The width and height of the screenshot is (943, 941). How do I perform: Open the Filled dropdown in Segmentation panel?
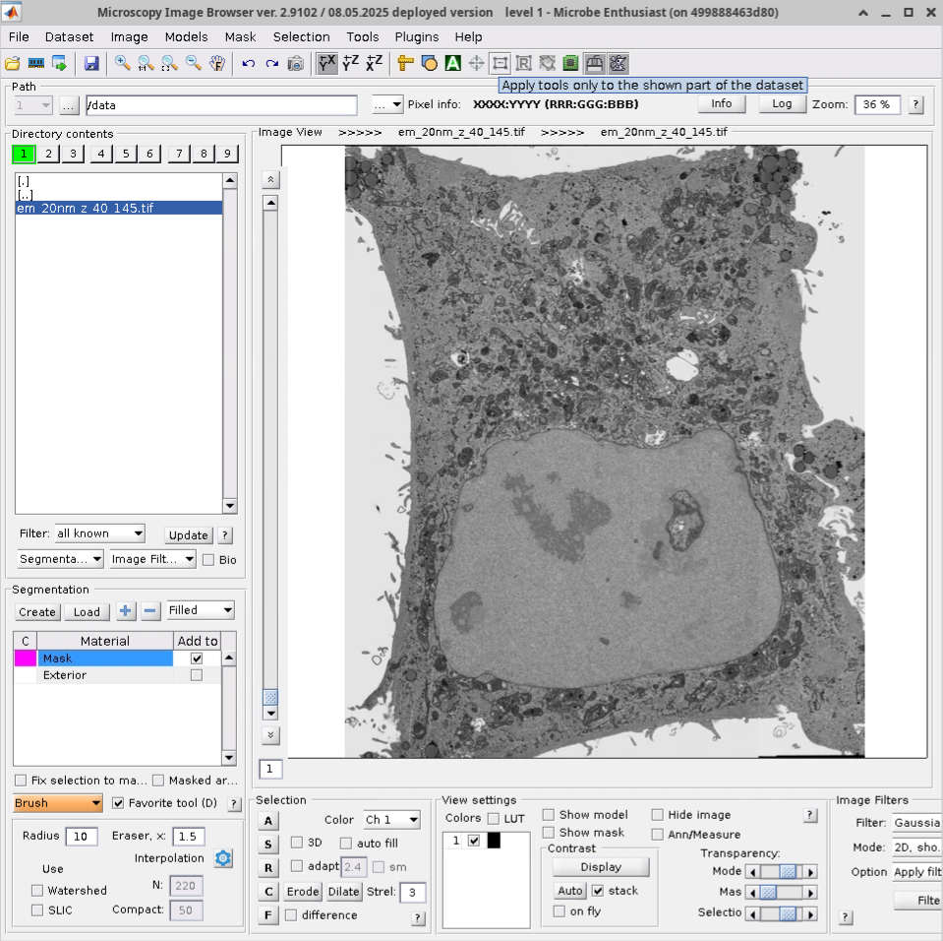200,610
